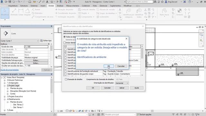The image size is (206, 116).
Task: Click the favorites star icon in title bar
Action: [162, 2]
